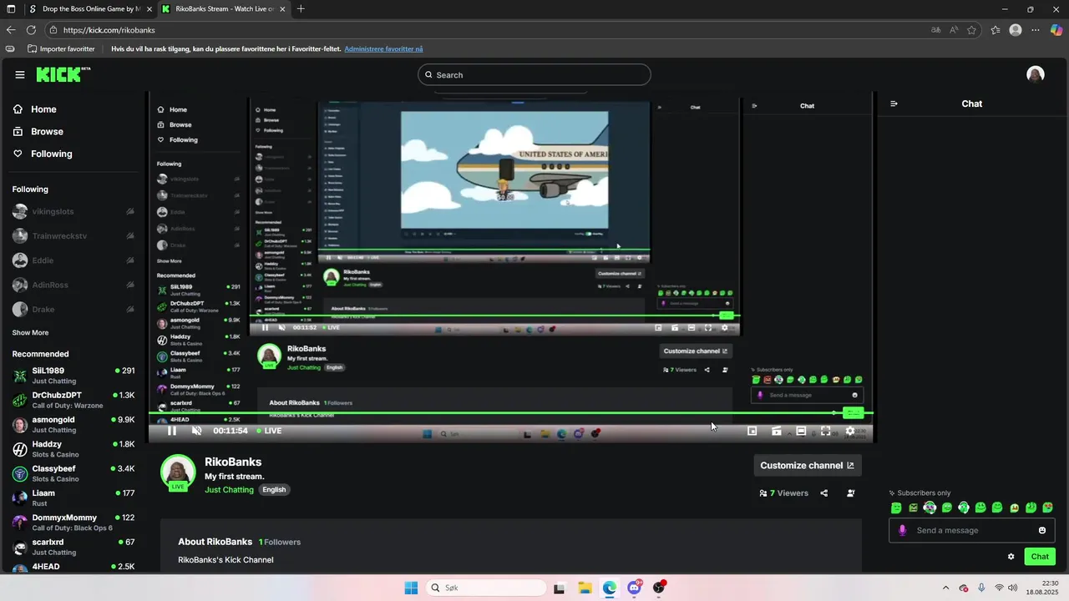Open Edge settings and more menu
Viewport: 1069px width, 601px height.
pyautogui.click(x=1036, y=30)
